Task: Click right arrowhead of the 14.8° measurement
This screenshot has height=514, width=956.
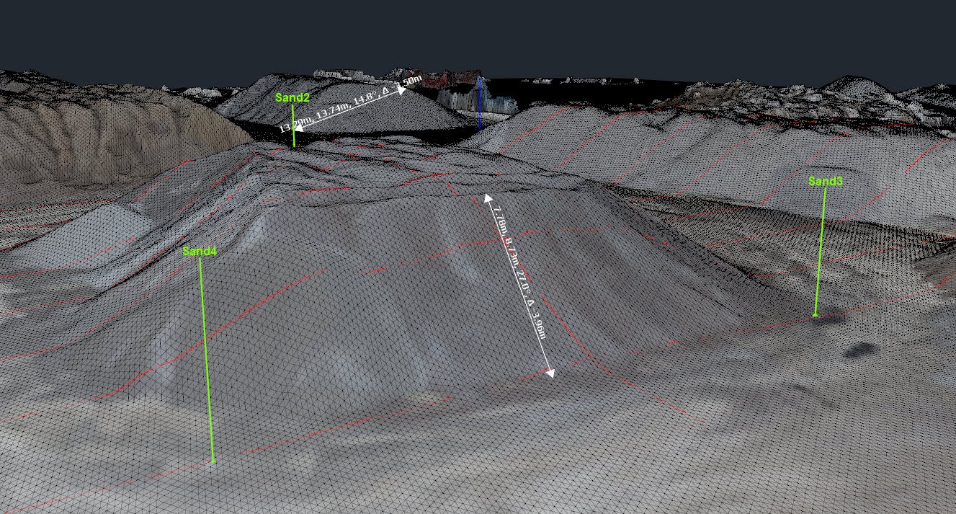Action: click(x=402, y=91)
